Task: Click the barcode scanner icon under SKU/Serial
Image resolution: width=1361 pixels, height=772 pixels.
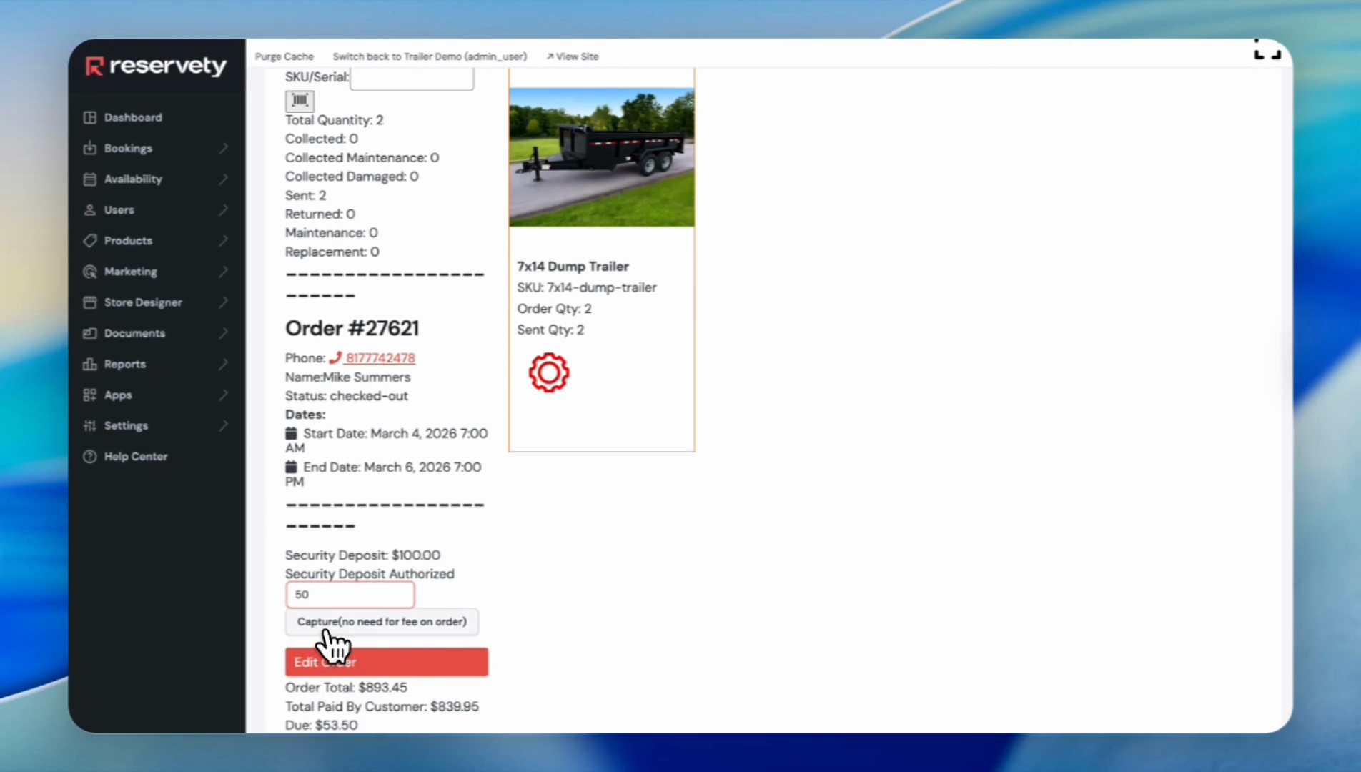Action: pos(300,100)
